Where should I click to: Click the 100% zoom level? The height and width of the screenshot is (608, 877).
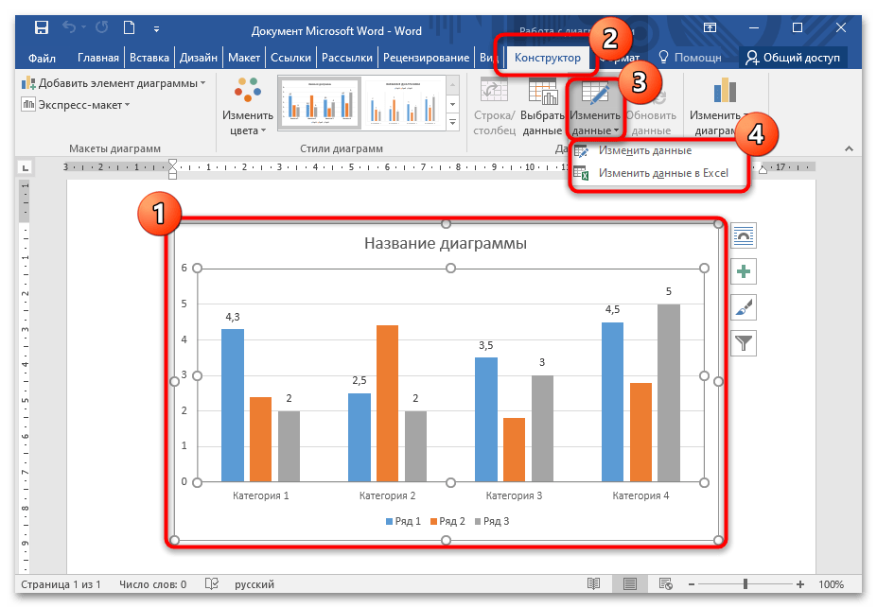point(832,584)
